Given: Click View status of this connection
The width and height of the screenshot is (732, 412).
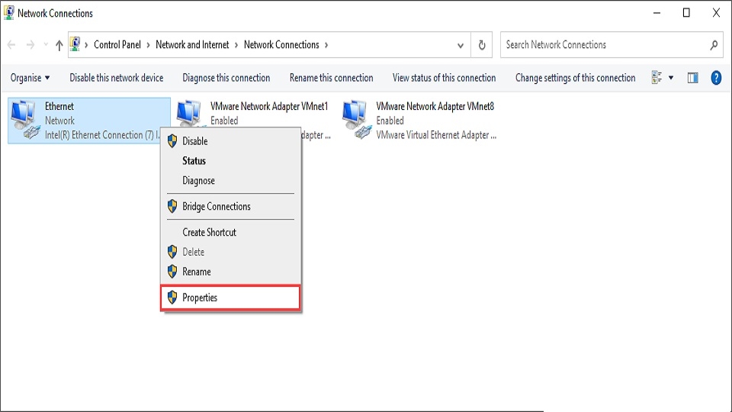Looking at the screenshot, I should pyautogui.click(x=444, y=78).
